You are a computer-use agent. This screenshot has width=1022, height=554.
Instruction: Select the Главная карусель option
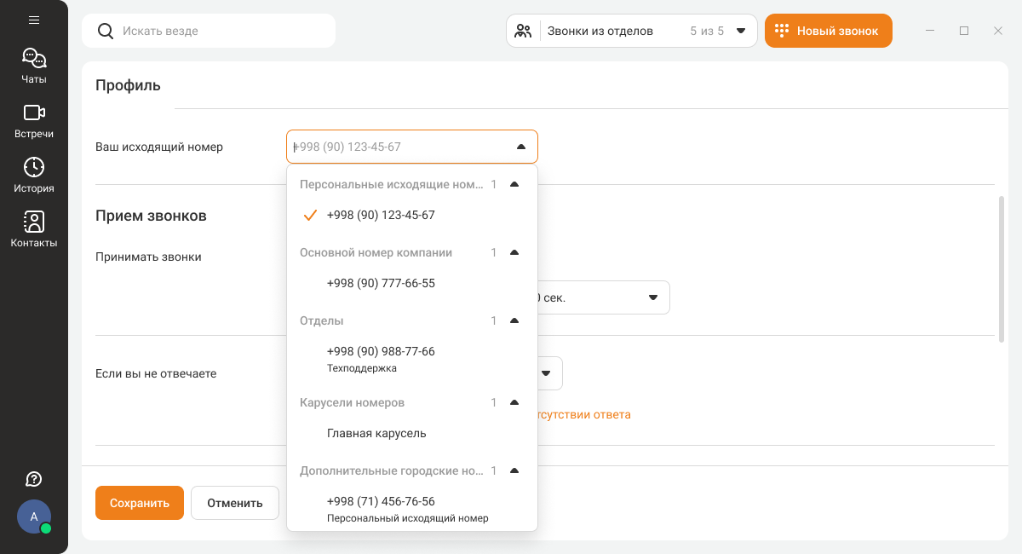[x=376, y=433]
